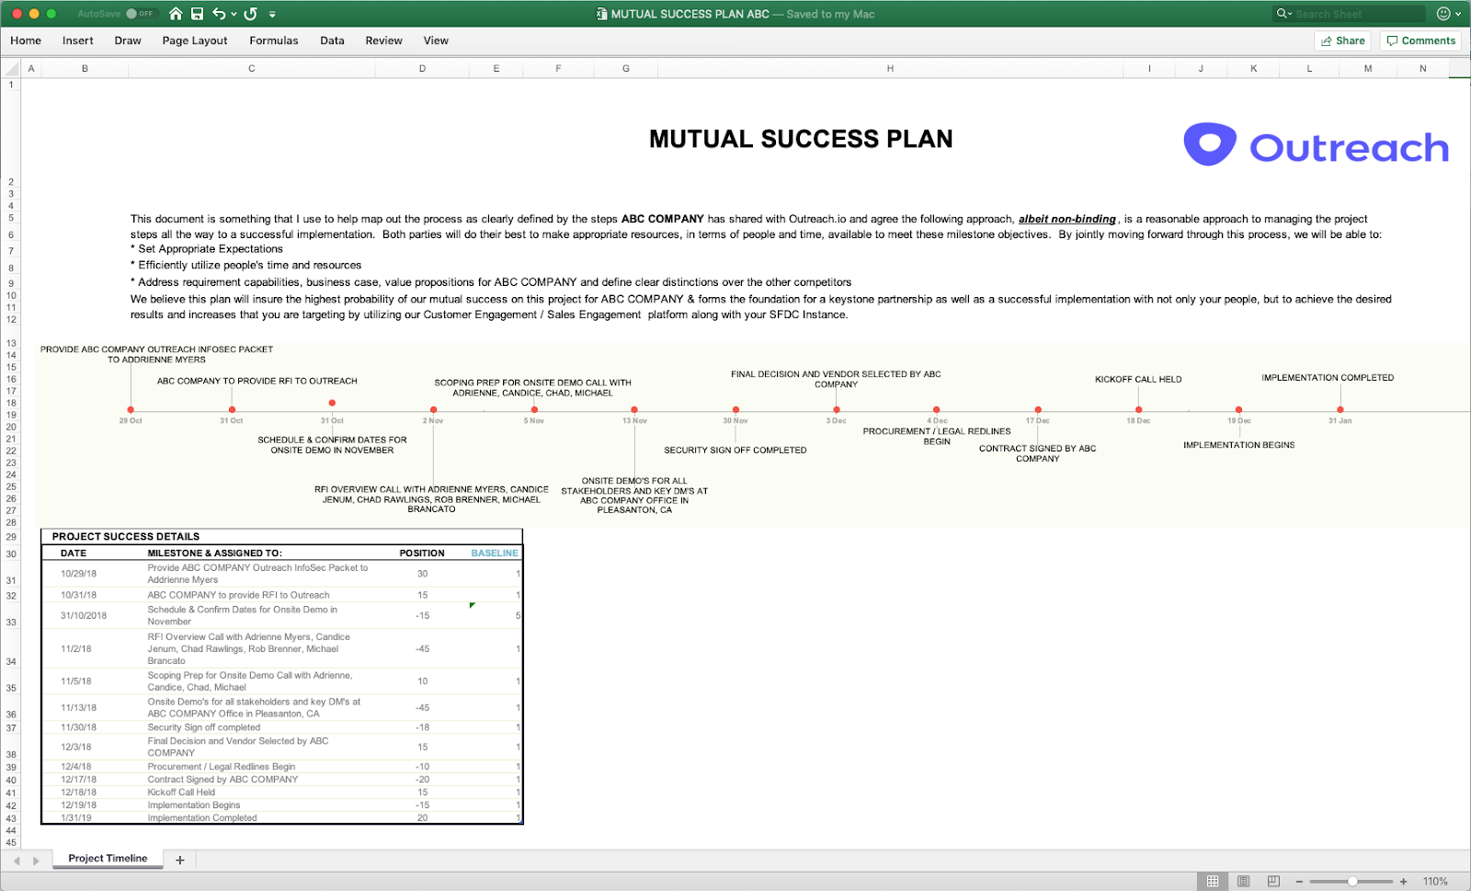
Task: Switch to Page Layout view icon
Action: coord(1243,881)
